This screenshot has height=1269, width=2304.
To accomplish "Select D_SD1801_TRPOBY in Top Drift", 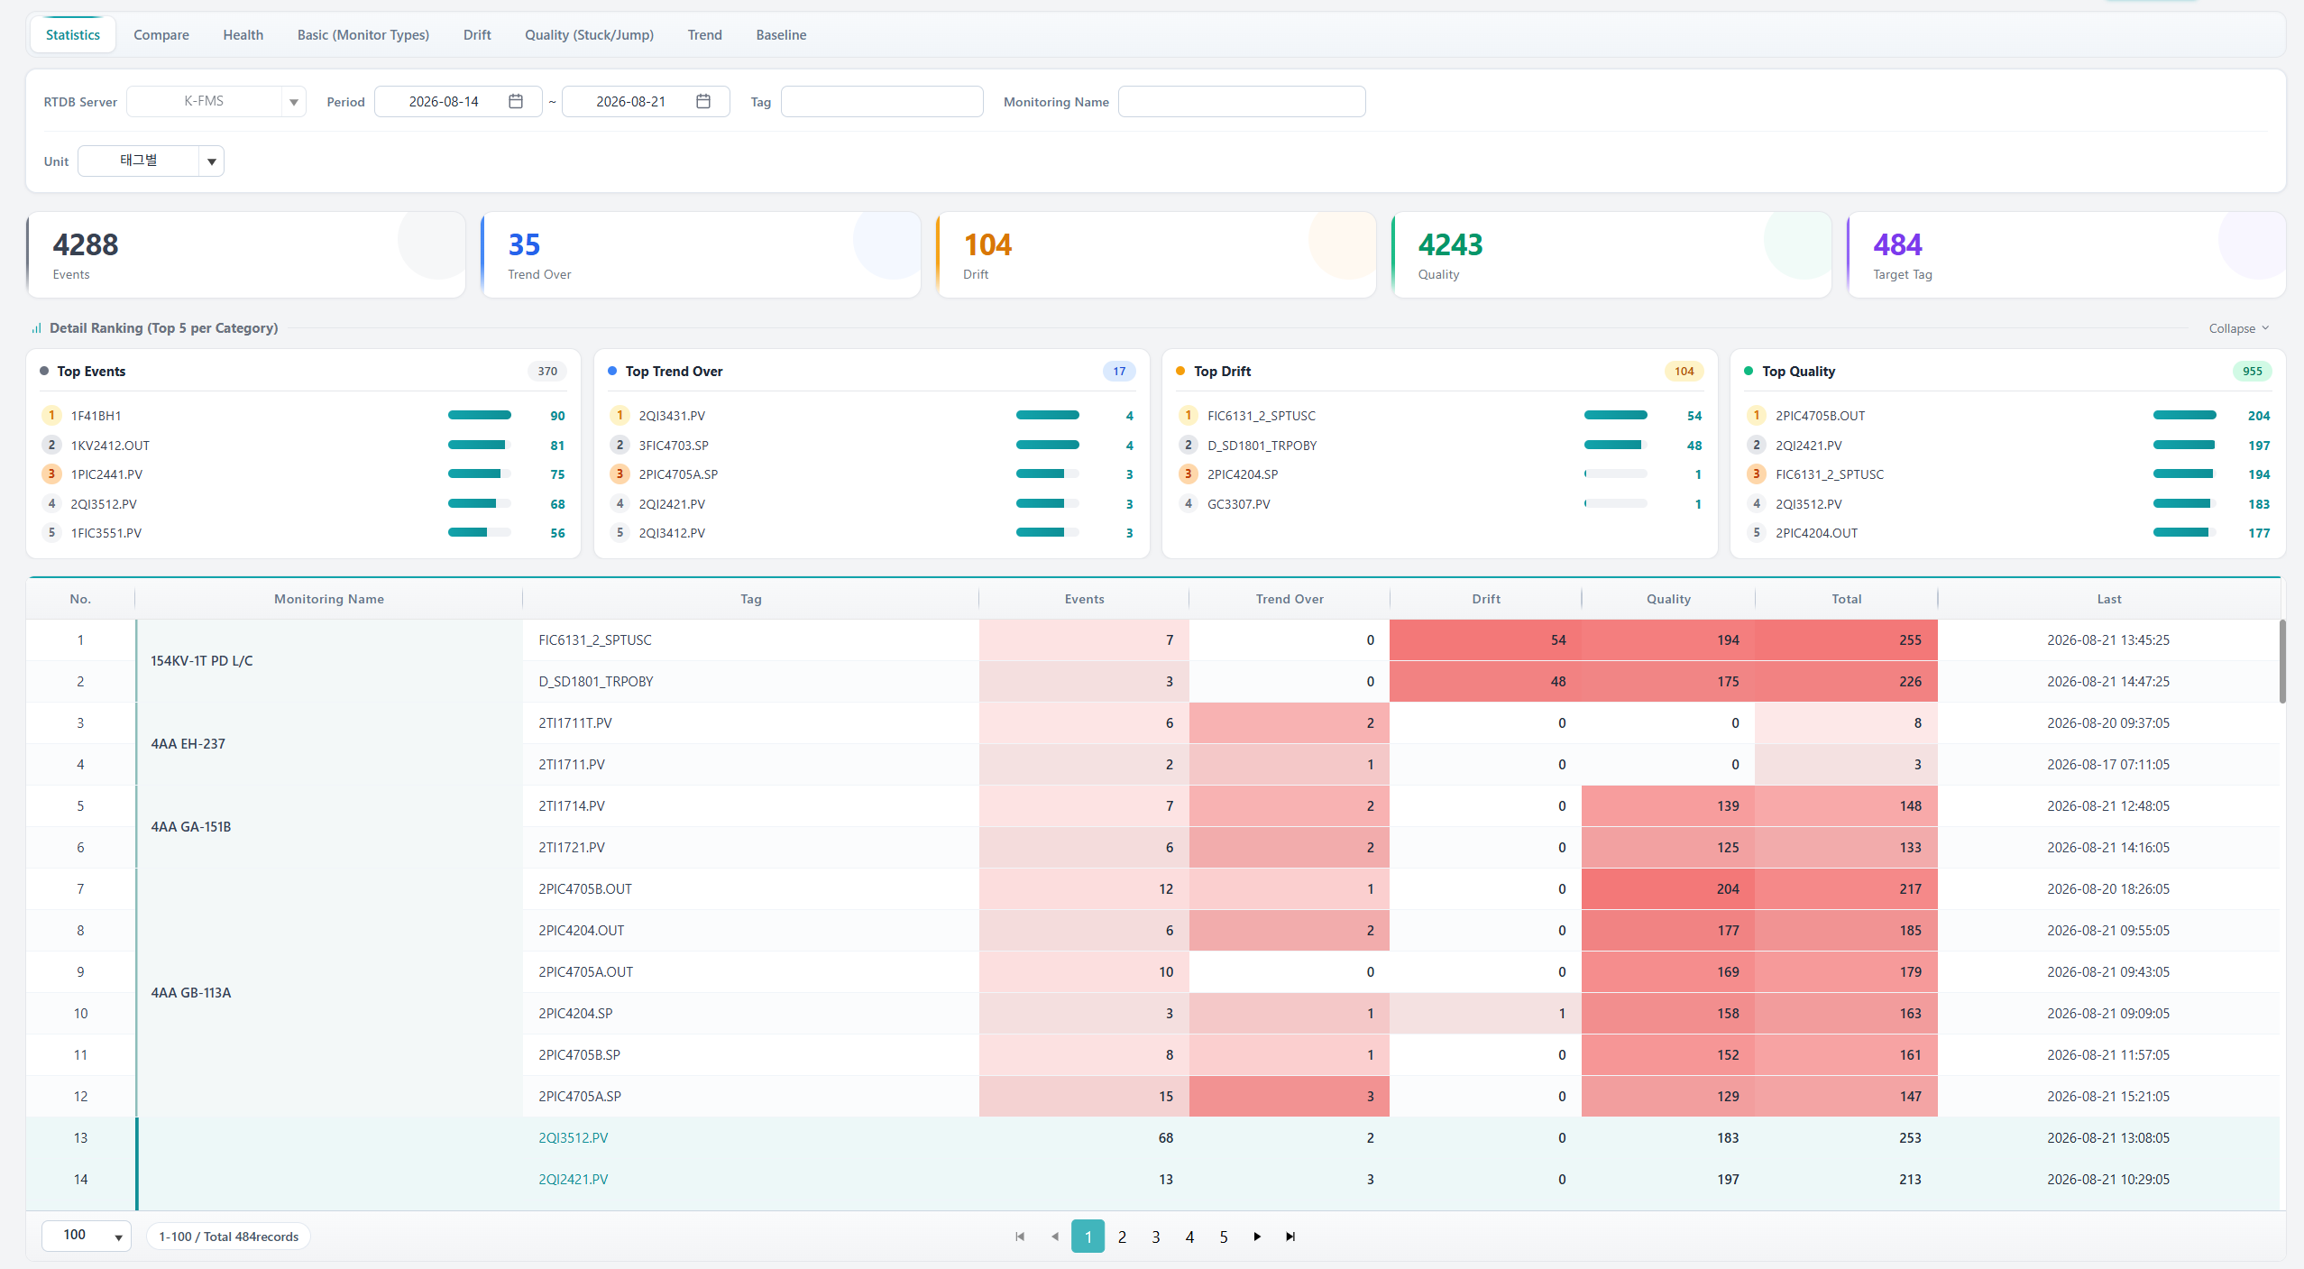I will coord(1262,446).
